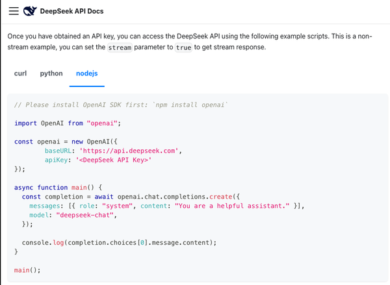Switch to the curl tab
The image size is (390, 285).
(20, 73)
